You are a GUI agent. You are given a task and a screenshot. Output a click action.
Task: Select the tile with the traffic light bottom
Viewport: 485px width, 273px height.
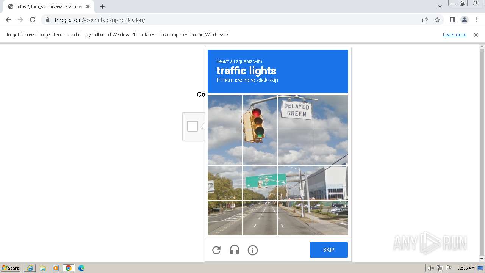point(260,147)
